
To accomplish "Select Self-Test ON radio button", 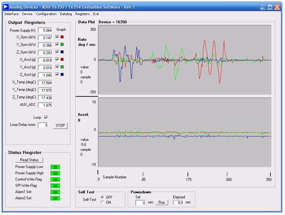I will [x=102, y=202].
